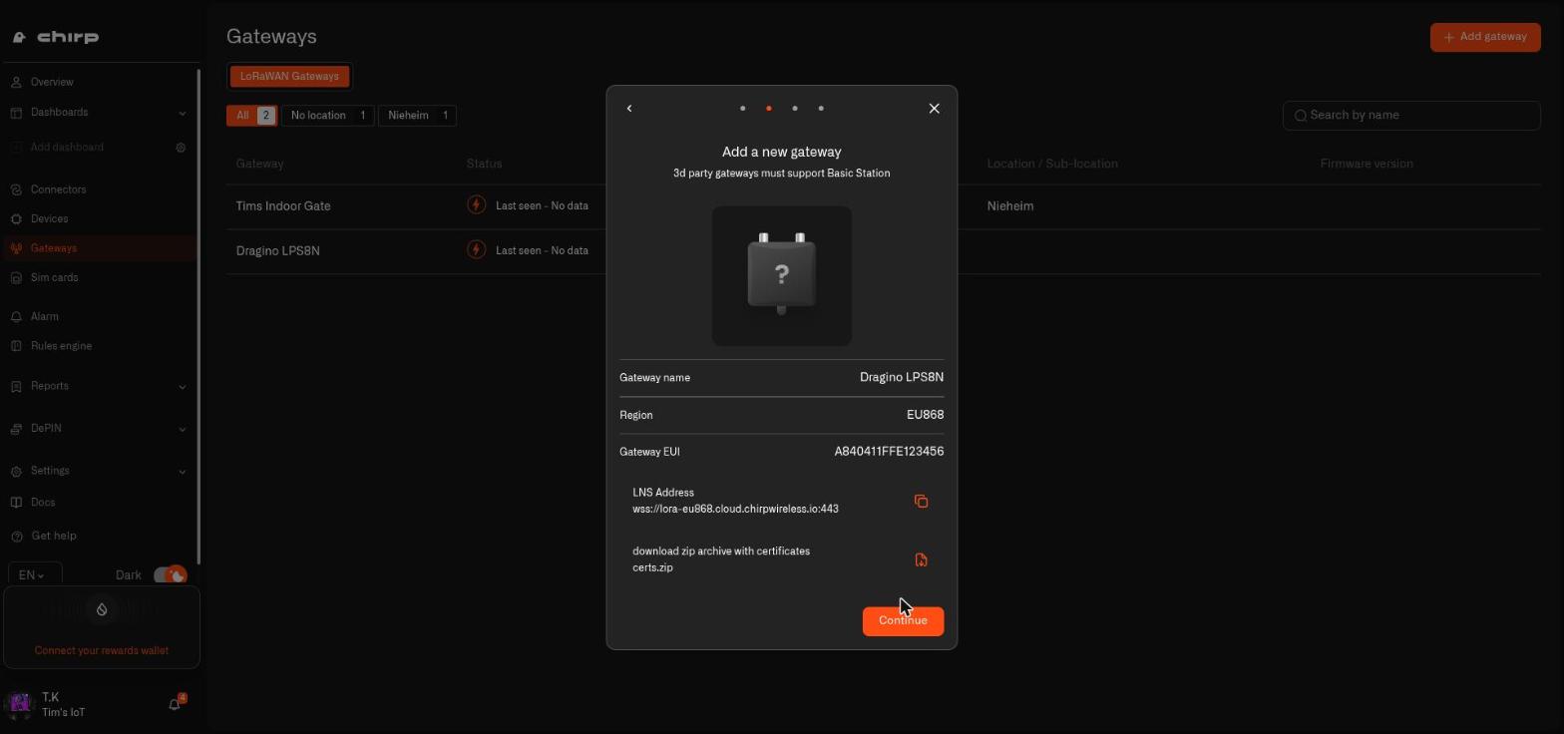The image size is (1564, 734).
Task: Click the sidebar scrollbar
Action: [x=198, y=317]
